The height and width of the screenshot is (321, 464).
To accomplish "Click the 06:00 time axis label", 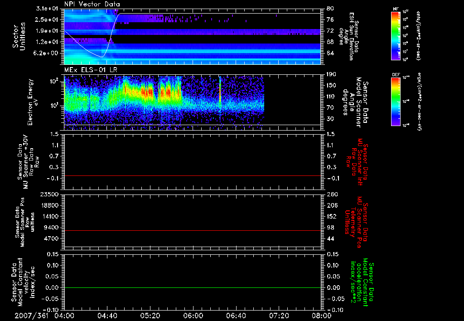I will (193, 316).
